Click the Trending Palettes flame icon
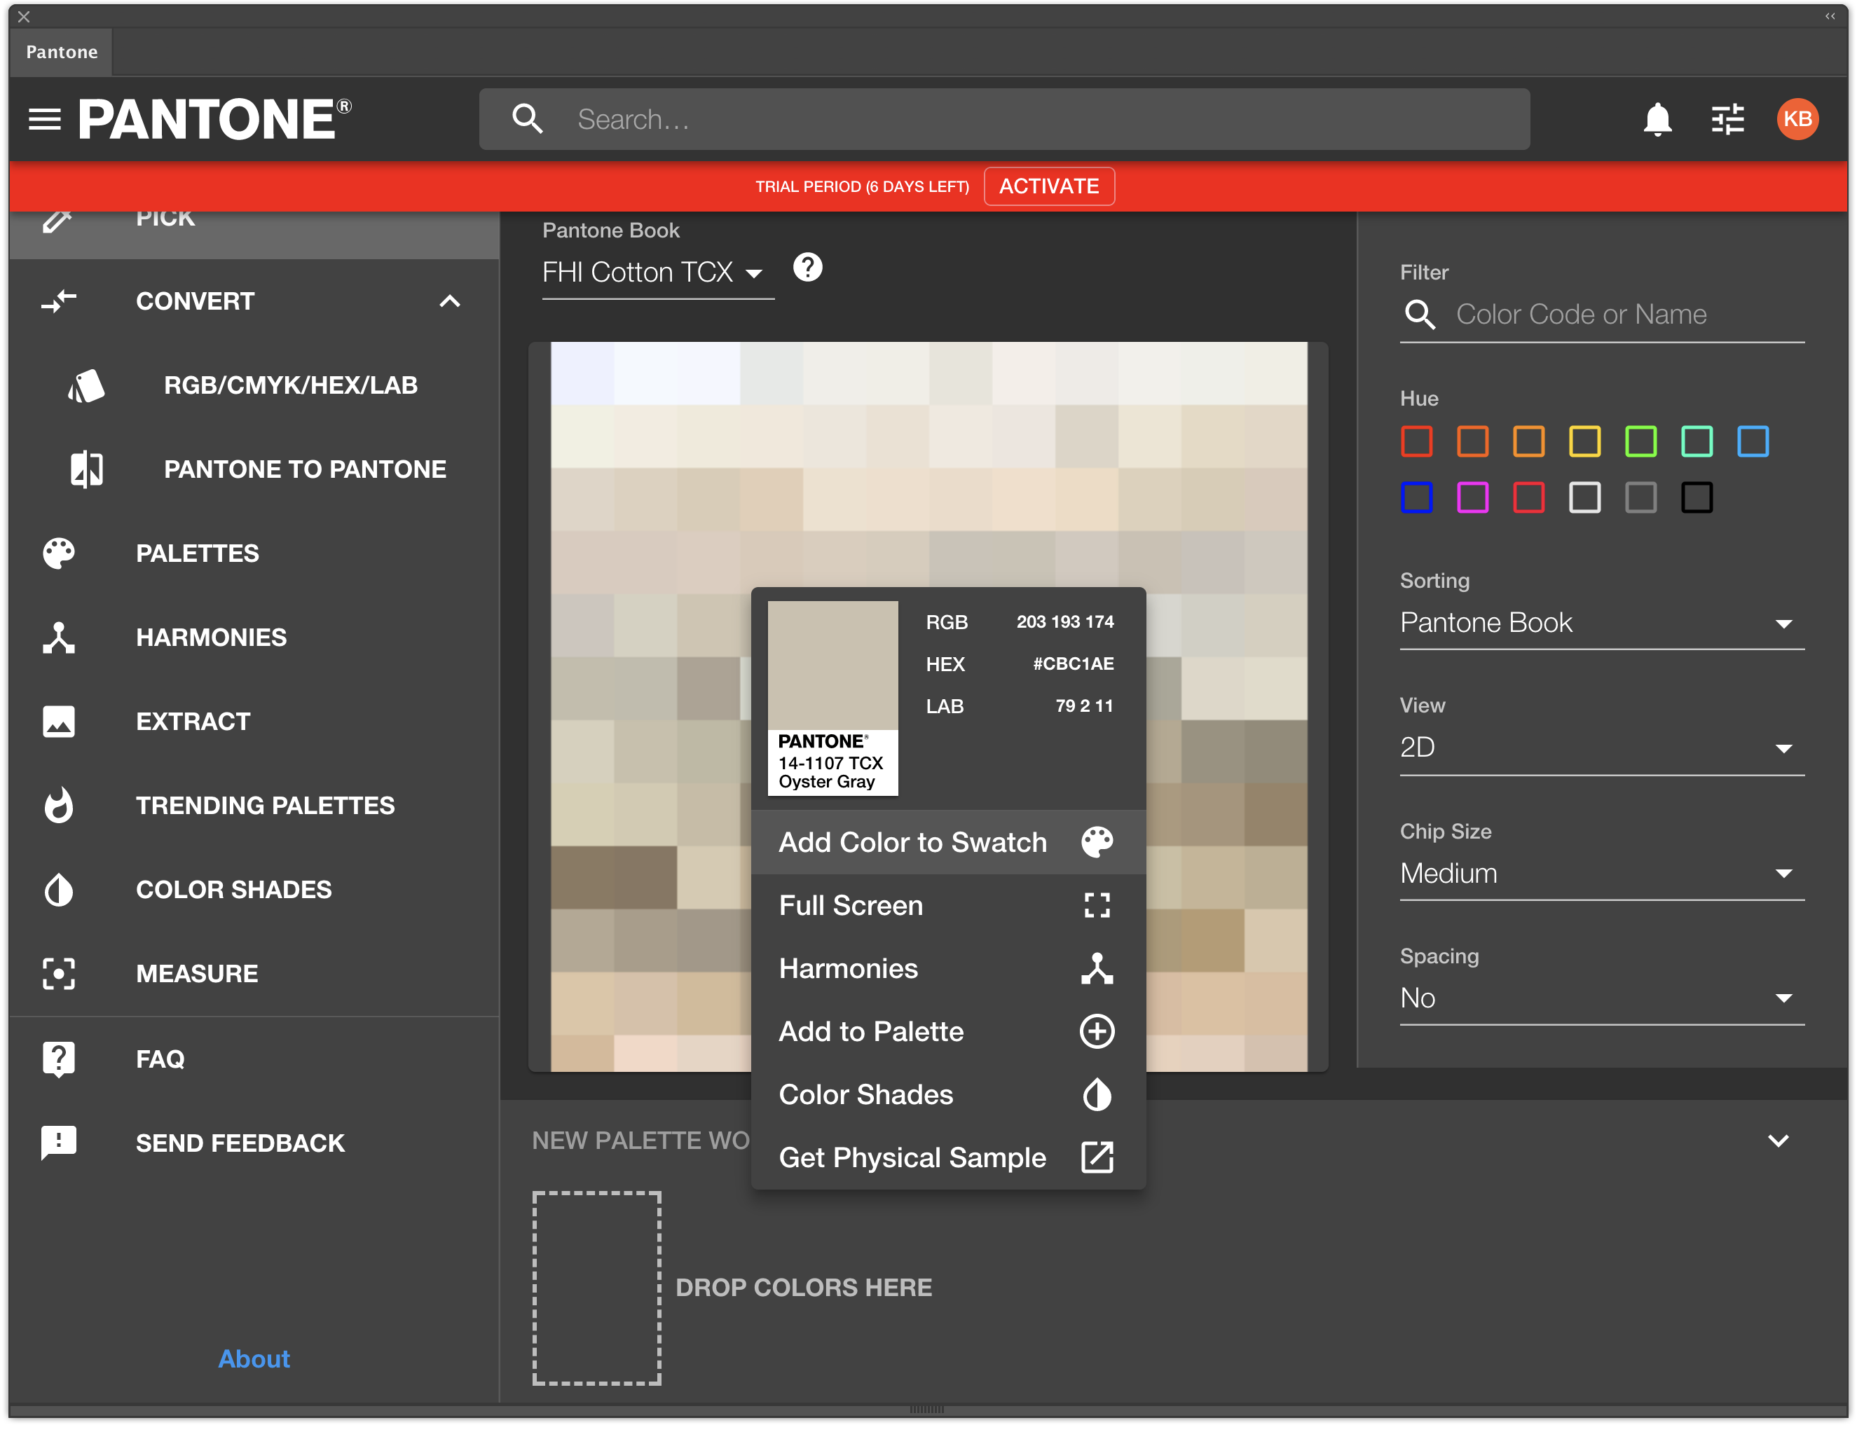Image resolution: width=1857 pixels, height=1432 pixels. 59,806
